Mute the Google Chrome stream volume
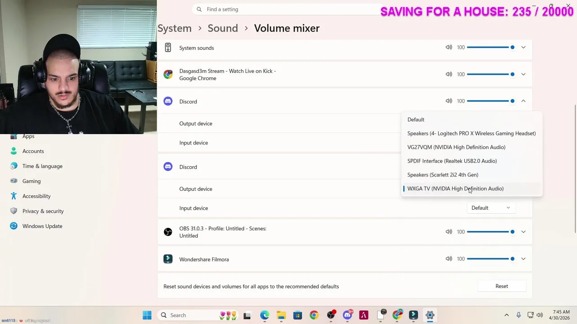The width and height of the screenshot is (577, 324). [x=449, y=74]
